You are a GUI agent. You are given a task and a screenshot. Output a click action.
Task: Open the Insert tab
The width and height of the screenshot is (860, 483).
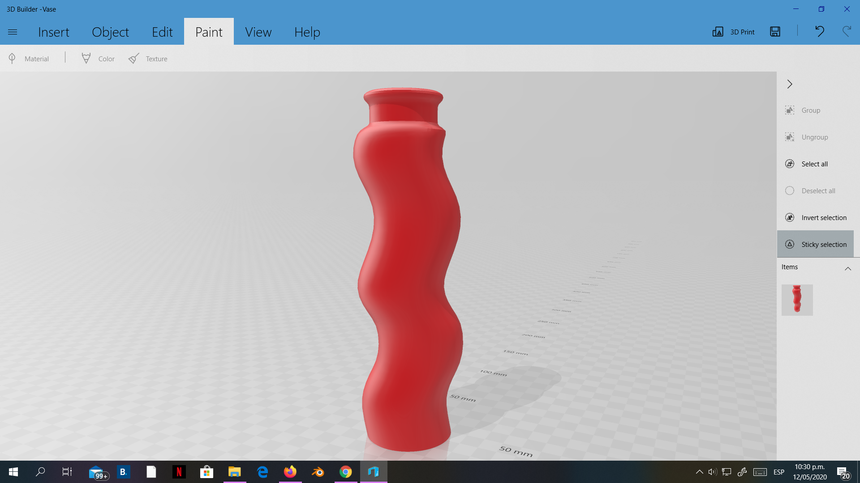(x=54, y=32)
